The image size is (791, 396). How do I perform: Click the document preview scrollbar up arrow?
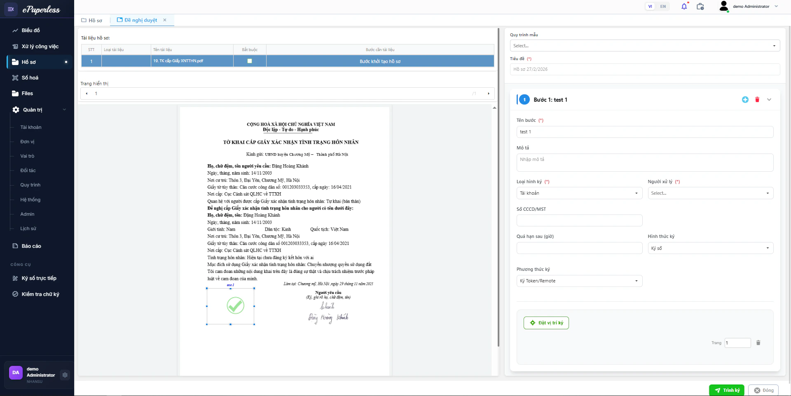pyautogui.click(x=494, y=108)
